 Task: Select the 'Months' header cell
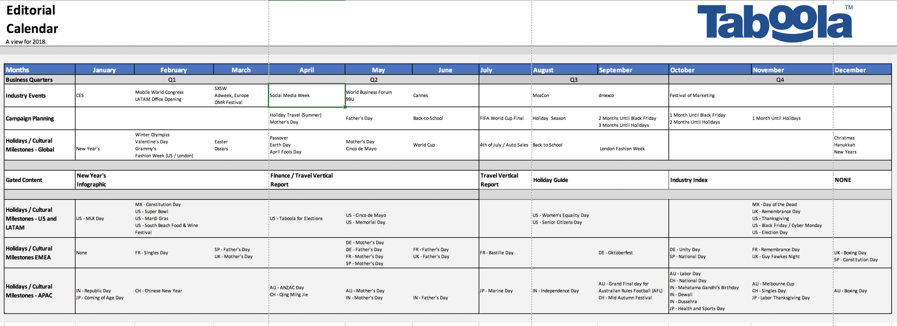tap(39, 70)
